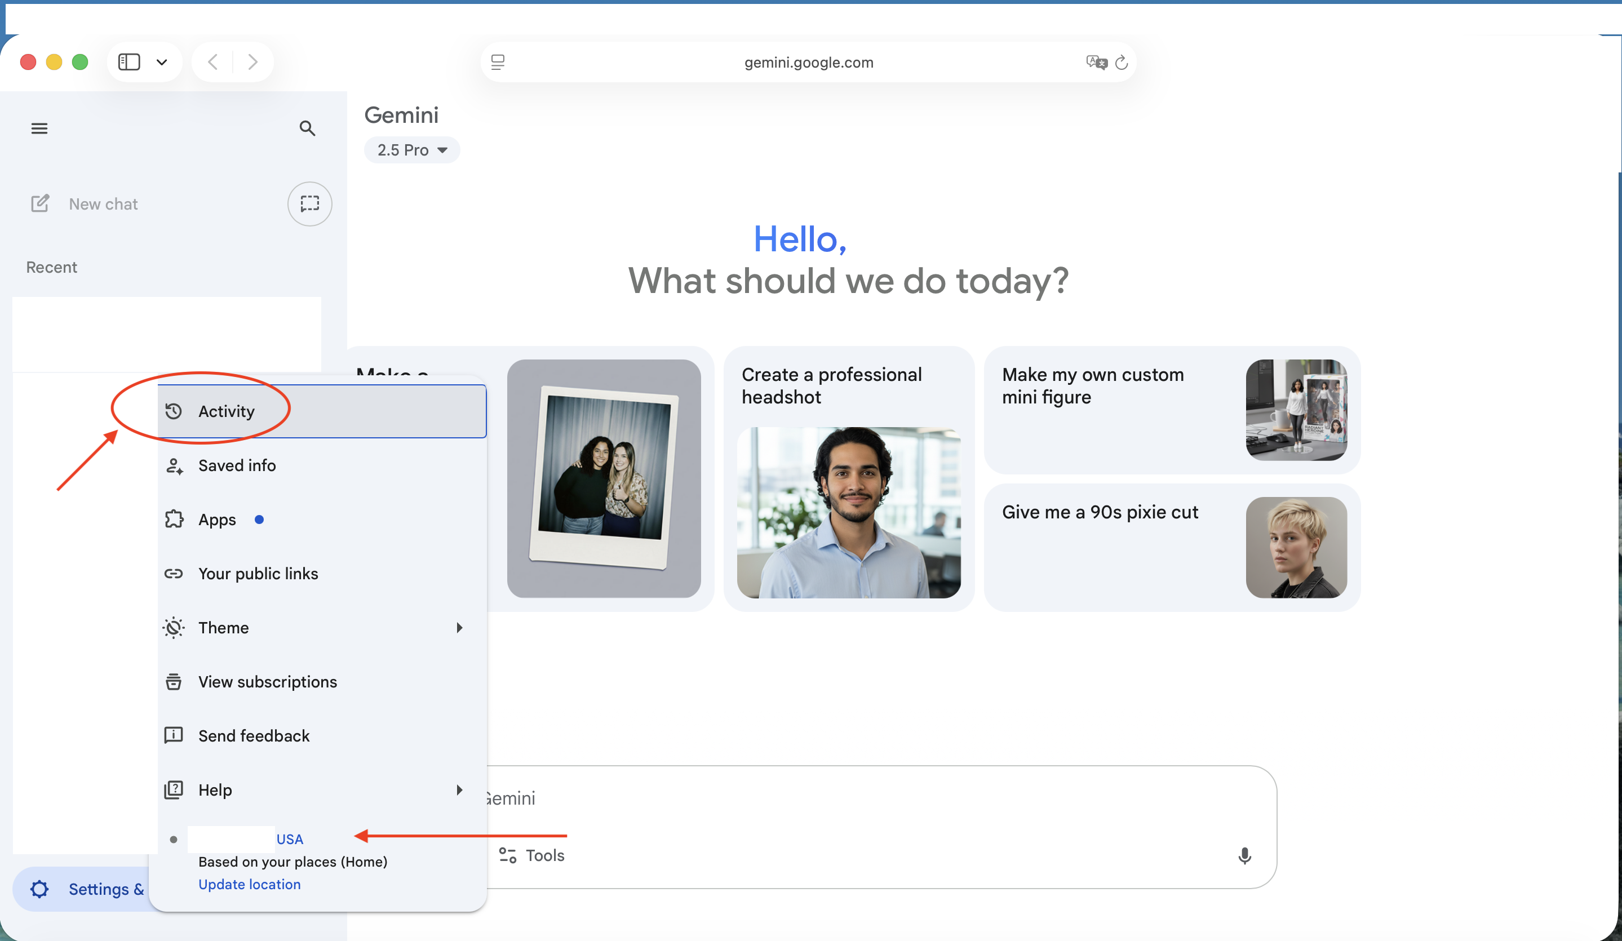The image size is (1622, 941).
Task: Start a temporary chat with the dashed bubble icon
Action: (x=309, y=203)
